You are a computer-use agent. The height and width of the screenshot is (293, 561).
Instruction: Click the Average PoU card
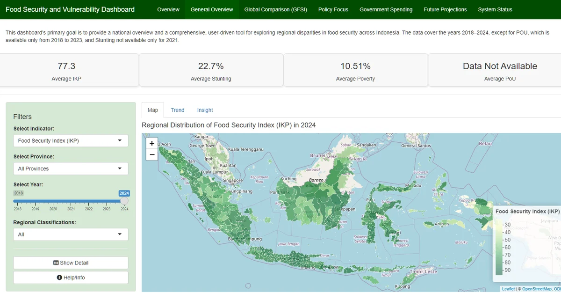(x=495, y=70)
